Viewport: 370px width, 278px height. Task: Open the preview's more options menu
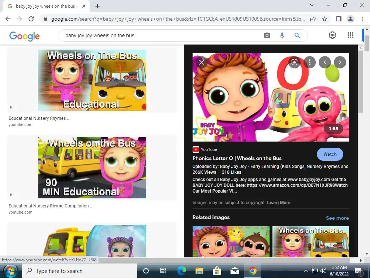310,62
